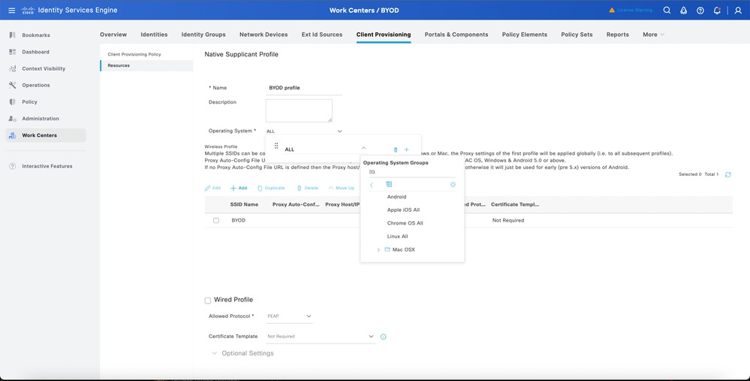
Task: Click the Name field containing BYOD profile
Action: pyautogui.click(x=304, y=88)
